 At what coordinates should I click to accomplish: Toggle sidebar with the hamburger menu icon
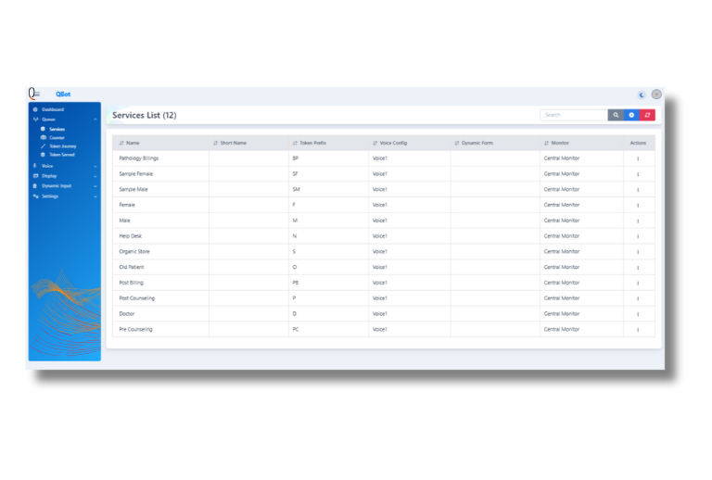pyautogui.click(x=36, y=94)
